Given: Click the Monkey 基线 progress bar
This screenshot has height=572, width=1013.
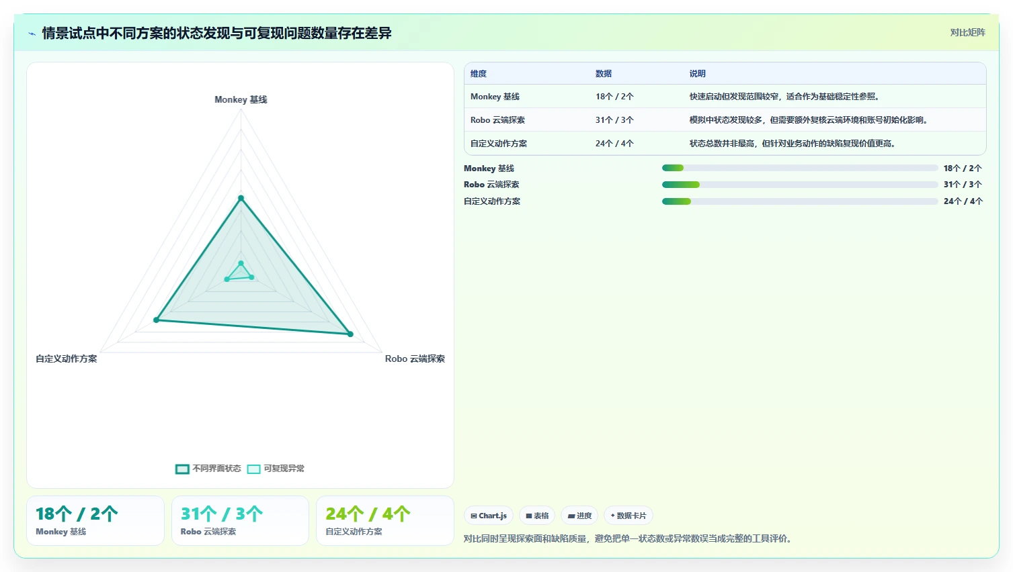Looking at the screenshot, I should point(800,168).
